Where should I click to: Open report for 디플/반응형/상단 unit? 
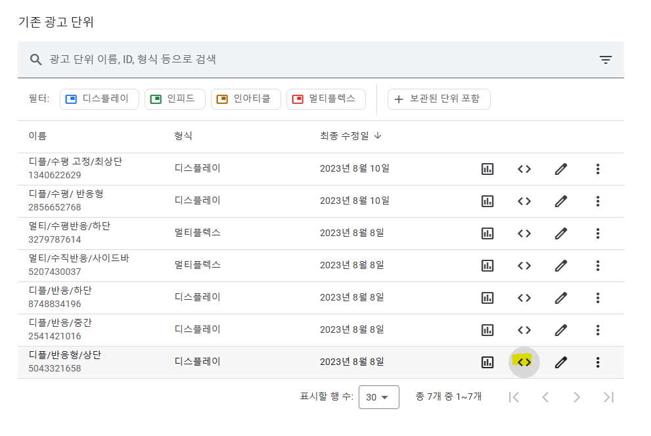pos(487,362)
